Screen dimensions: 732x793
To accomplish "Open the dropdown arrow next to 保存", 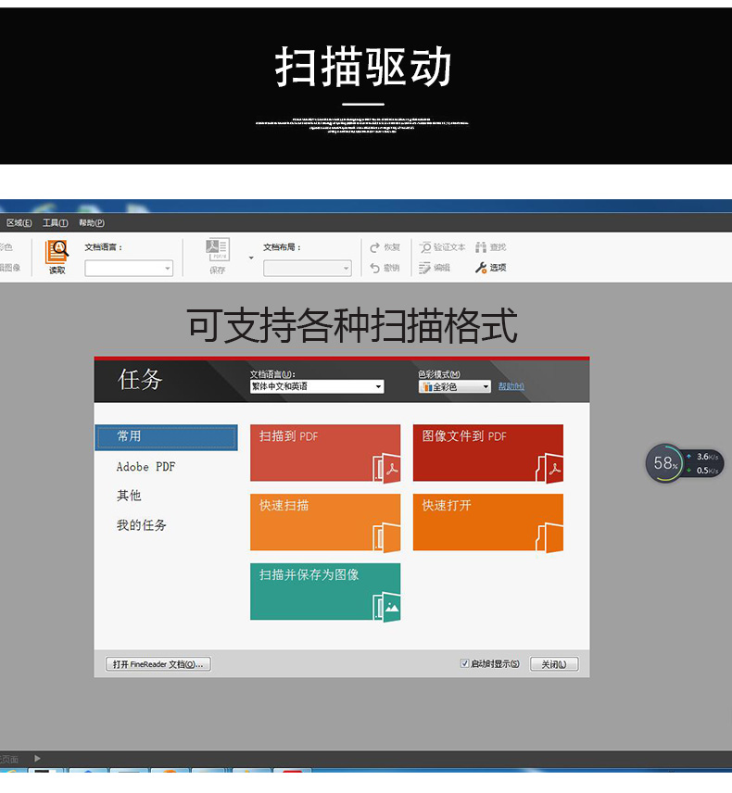I will coord(250,258).
